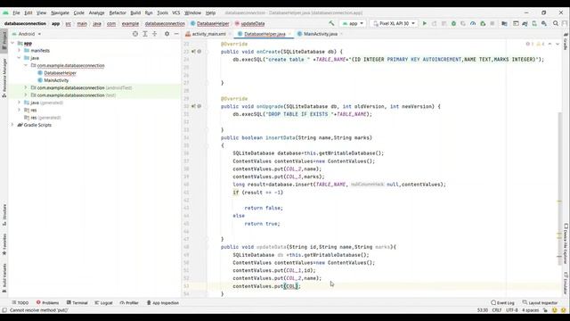
Task: Hide the Project panel with minus icon
Action: (176, 34)
